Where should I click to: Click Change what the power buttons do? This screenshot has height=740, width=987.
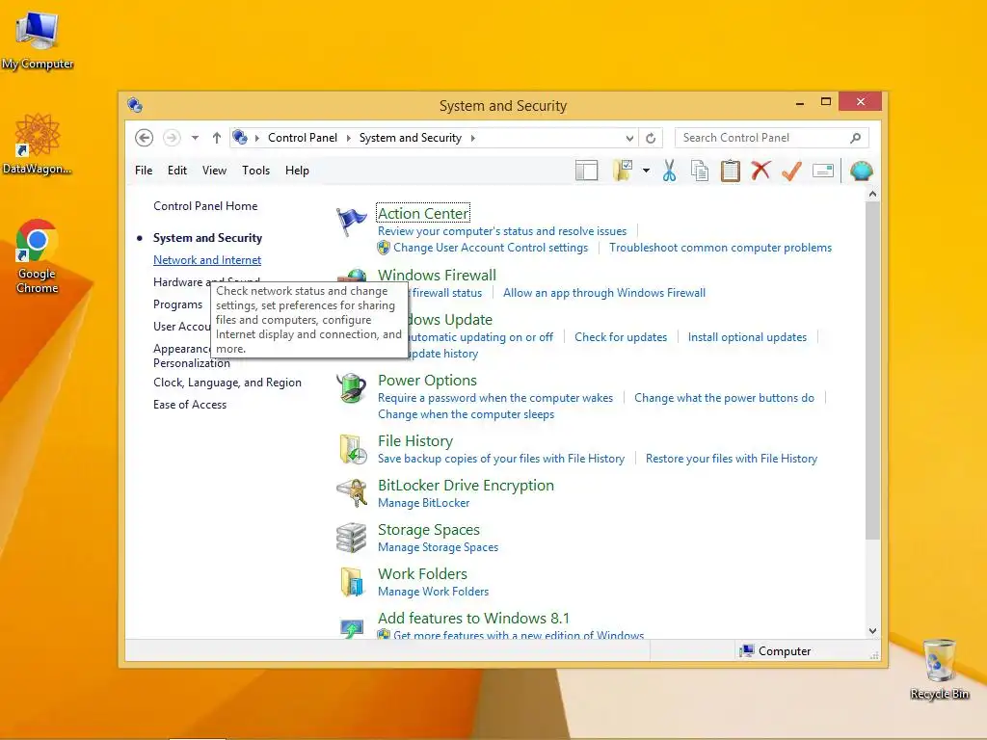click(724, 398)
